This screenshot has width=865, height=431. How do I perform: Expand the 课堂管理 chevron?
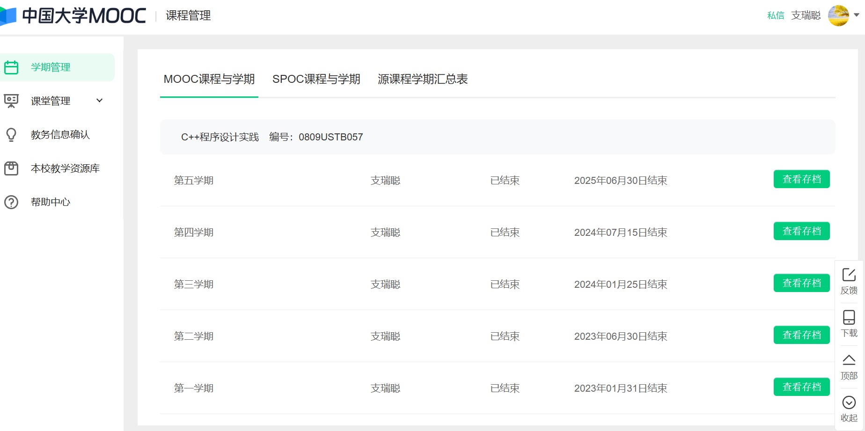coord(99,101)
